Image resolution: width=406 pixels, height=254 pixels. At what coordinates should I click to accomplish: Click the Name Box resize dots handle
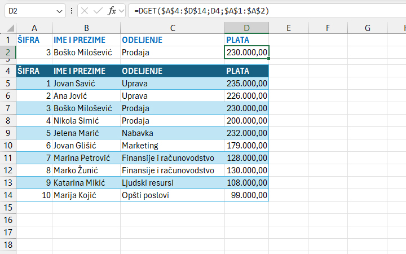[72, 11]
